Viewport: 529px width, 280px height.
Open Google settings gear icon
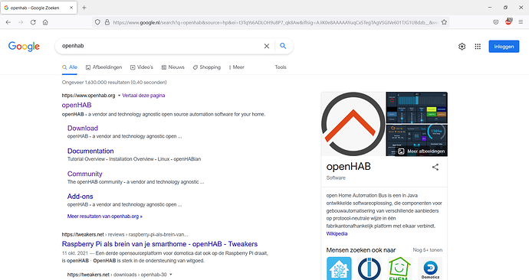coord(462,47)
